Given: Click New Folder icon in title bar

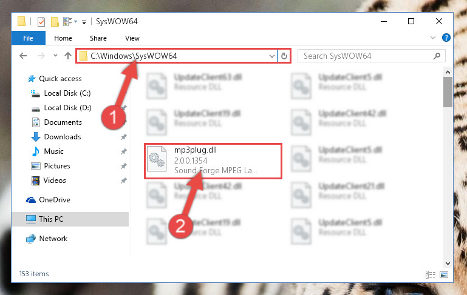Looking at the screenshot, I should [x=55, y=22].
